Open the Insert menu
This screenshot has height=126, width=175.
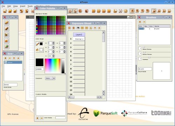23,6
